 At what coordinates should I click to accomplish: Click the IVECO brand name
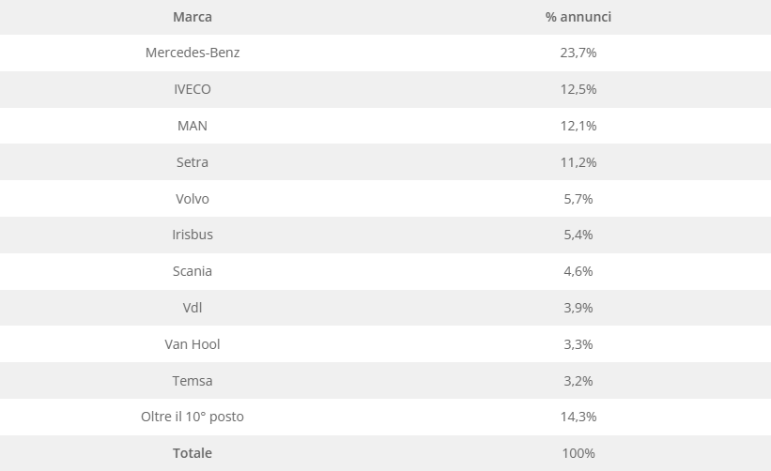point(193,89)
